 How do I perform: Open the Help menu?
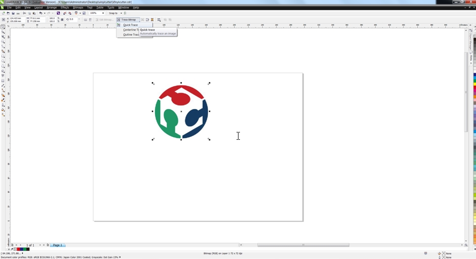tap(136, 7)
